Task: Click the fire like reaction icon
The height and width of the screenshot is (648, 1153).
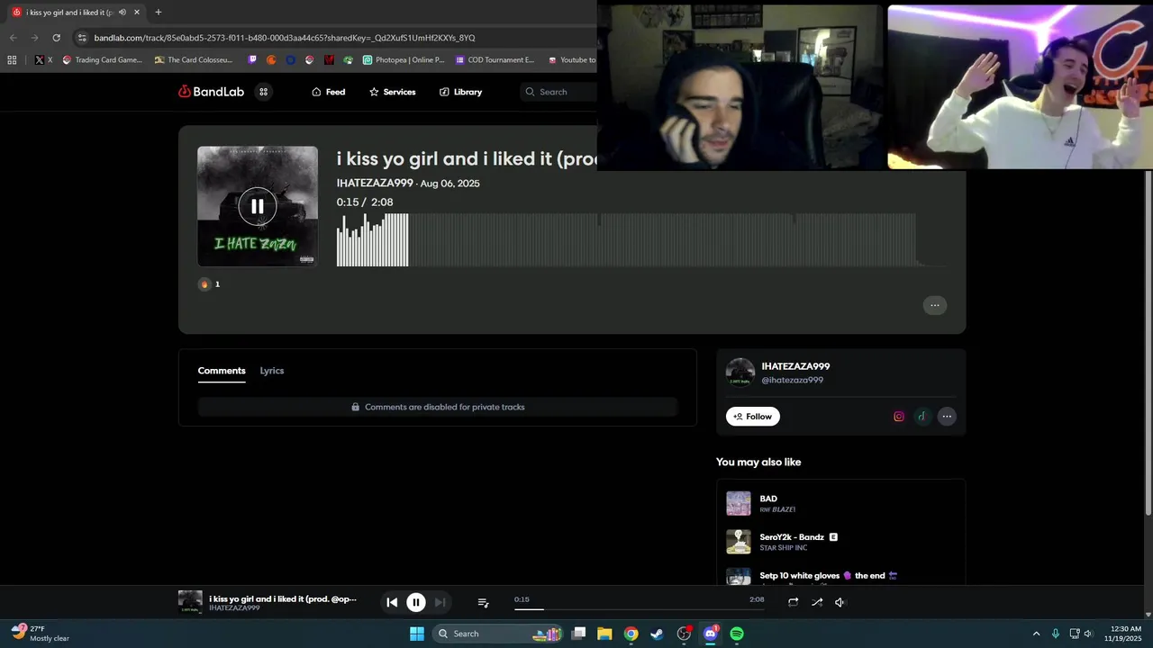Action: point(204,284)
